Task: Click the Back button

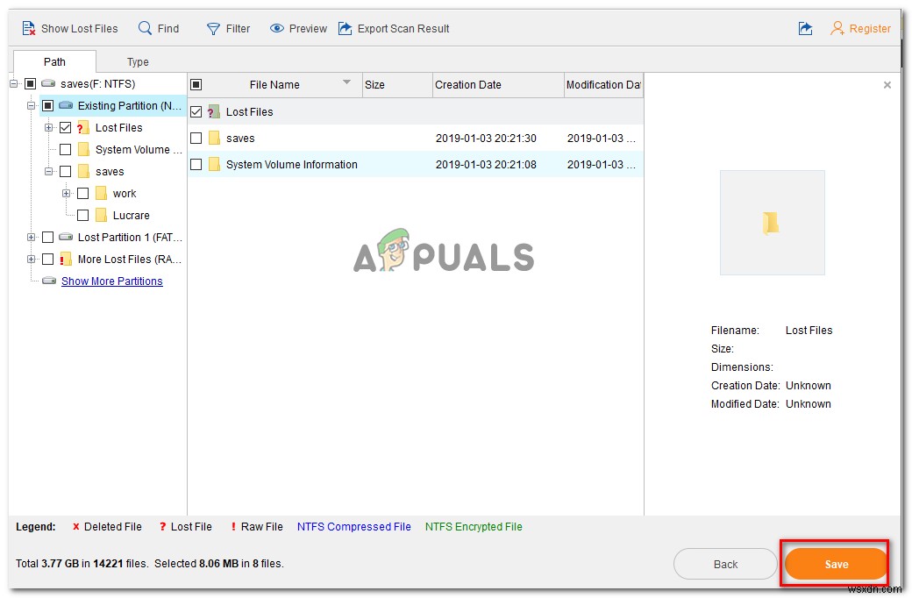Action: click(725, 564)
